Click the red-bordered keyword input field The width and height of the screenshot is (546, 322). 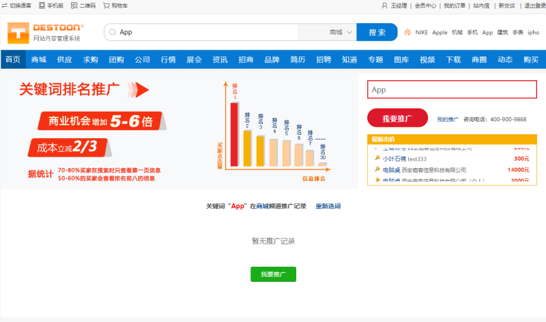452,90
